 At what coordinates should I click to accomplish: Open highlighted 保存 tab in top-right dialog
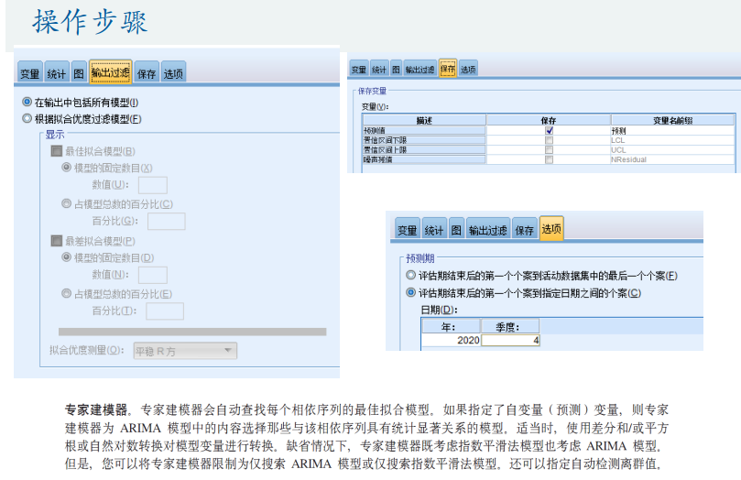(x=448, y=69)
